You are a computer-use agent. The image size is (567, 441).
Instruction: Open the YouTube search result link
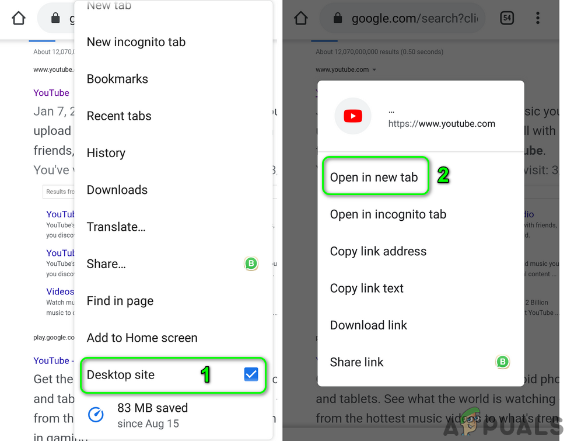[x=51, y=93]
